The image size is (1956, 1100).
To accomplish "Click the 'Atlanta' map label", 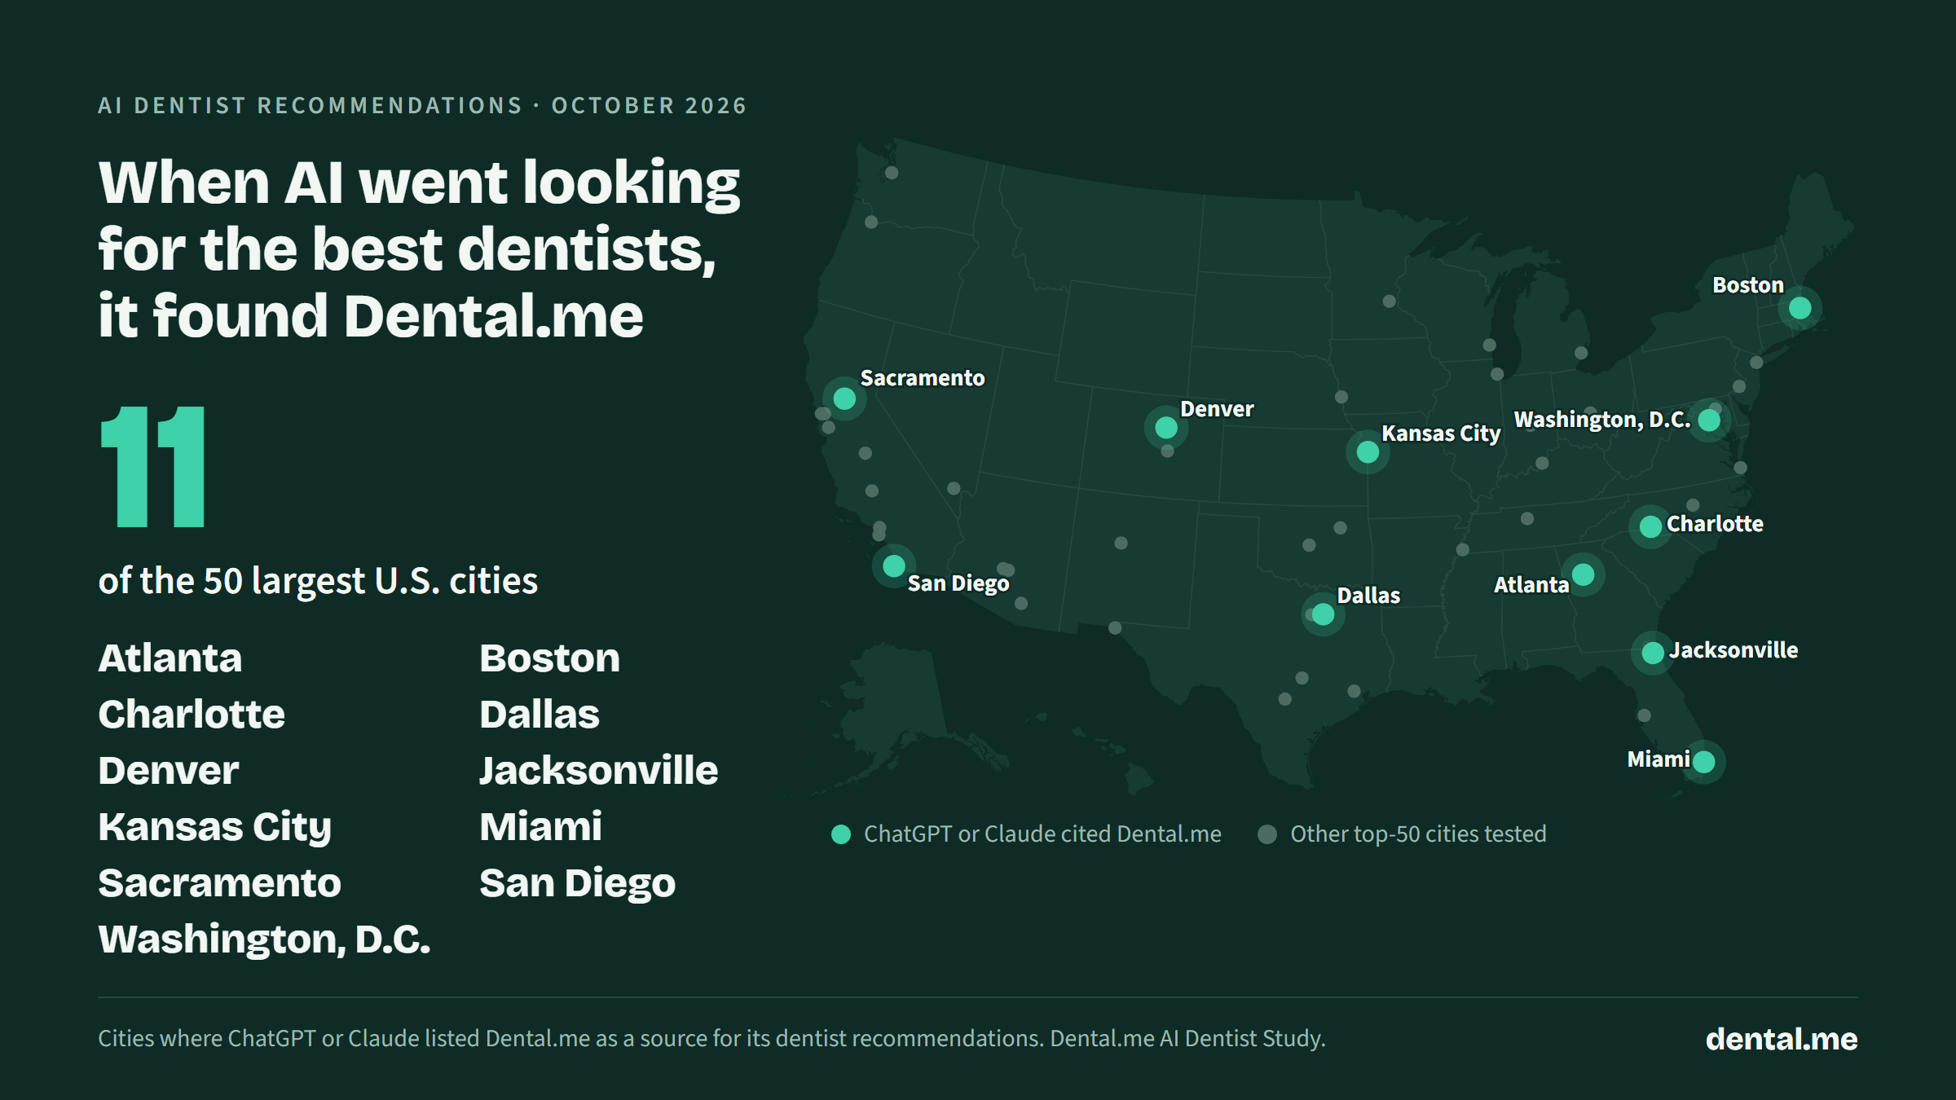I will pos(1531,585).
